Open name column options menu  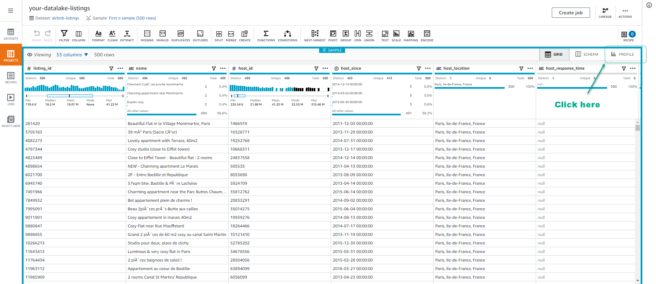click(x=223, y=68)
